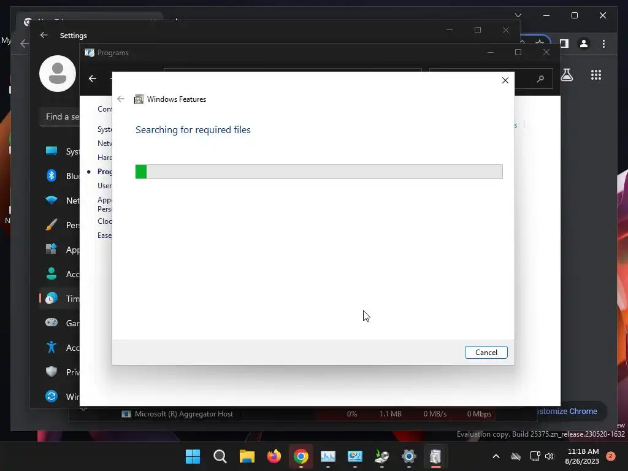Open Chrome Labs flask icon
628x471 pixels.
tap(567, 75)
